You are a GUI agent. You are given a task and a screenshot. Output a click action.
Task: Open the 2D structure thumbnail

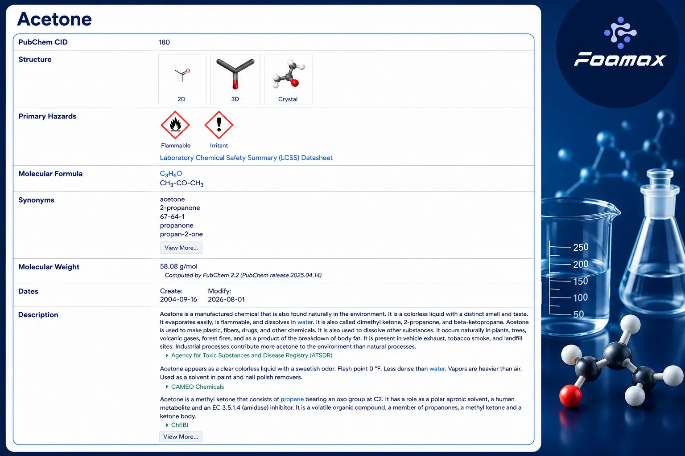(182, 79)
